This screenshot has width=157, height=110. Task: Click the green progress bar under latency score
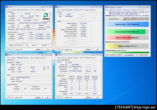tap(127, 53)
